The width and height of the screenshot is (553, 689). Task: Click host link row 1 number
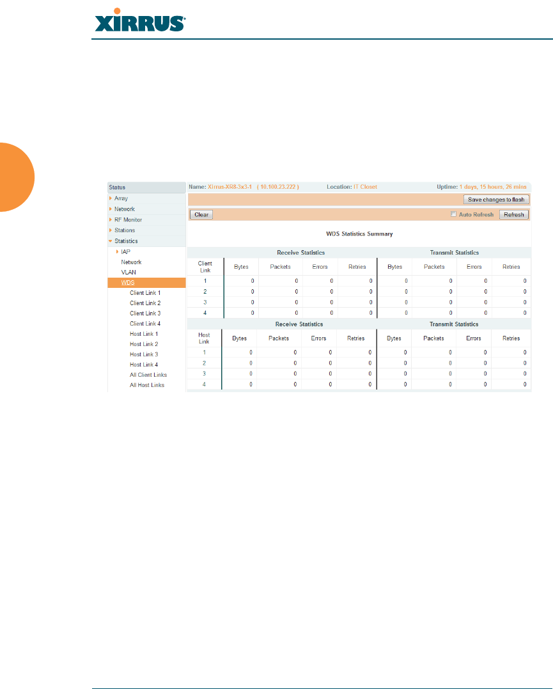(204, 352)
